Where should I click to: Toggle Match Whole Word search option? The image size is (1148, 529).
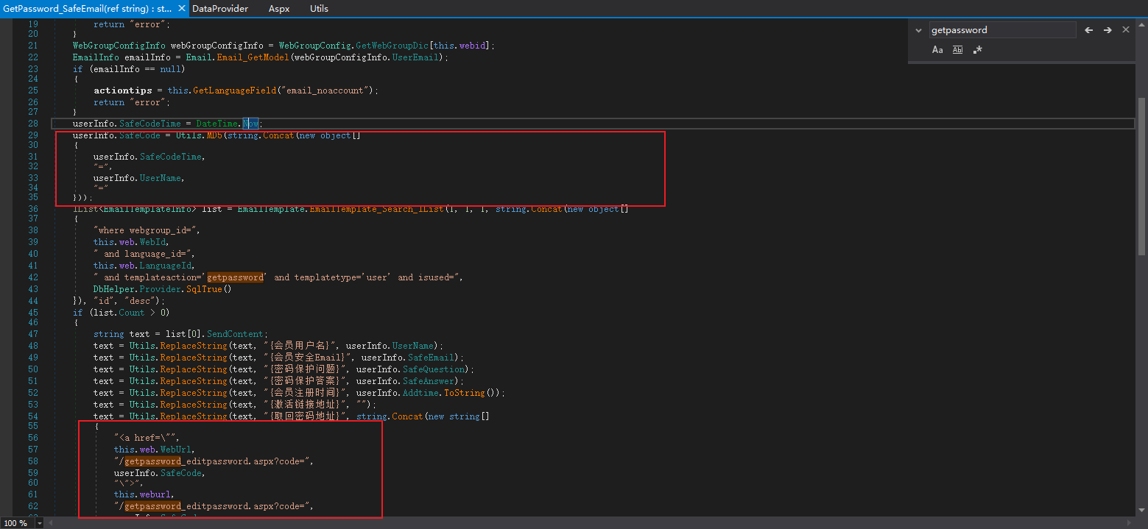point(957,50)
